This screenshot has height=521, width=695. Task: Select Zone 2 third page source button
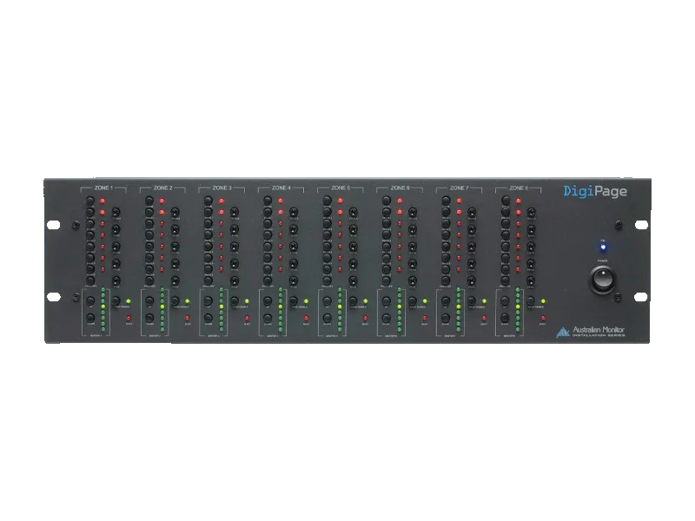tap(149, 222)
